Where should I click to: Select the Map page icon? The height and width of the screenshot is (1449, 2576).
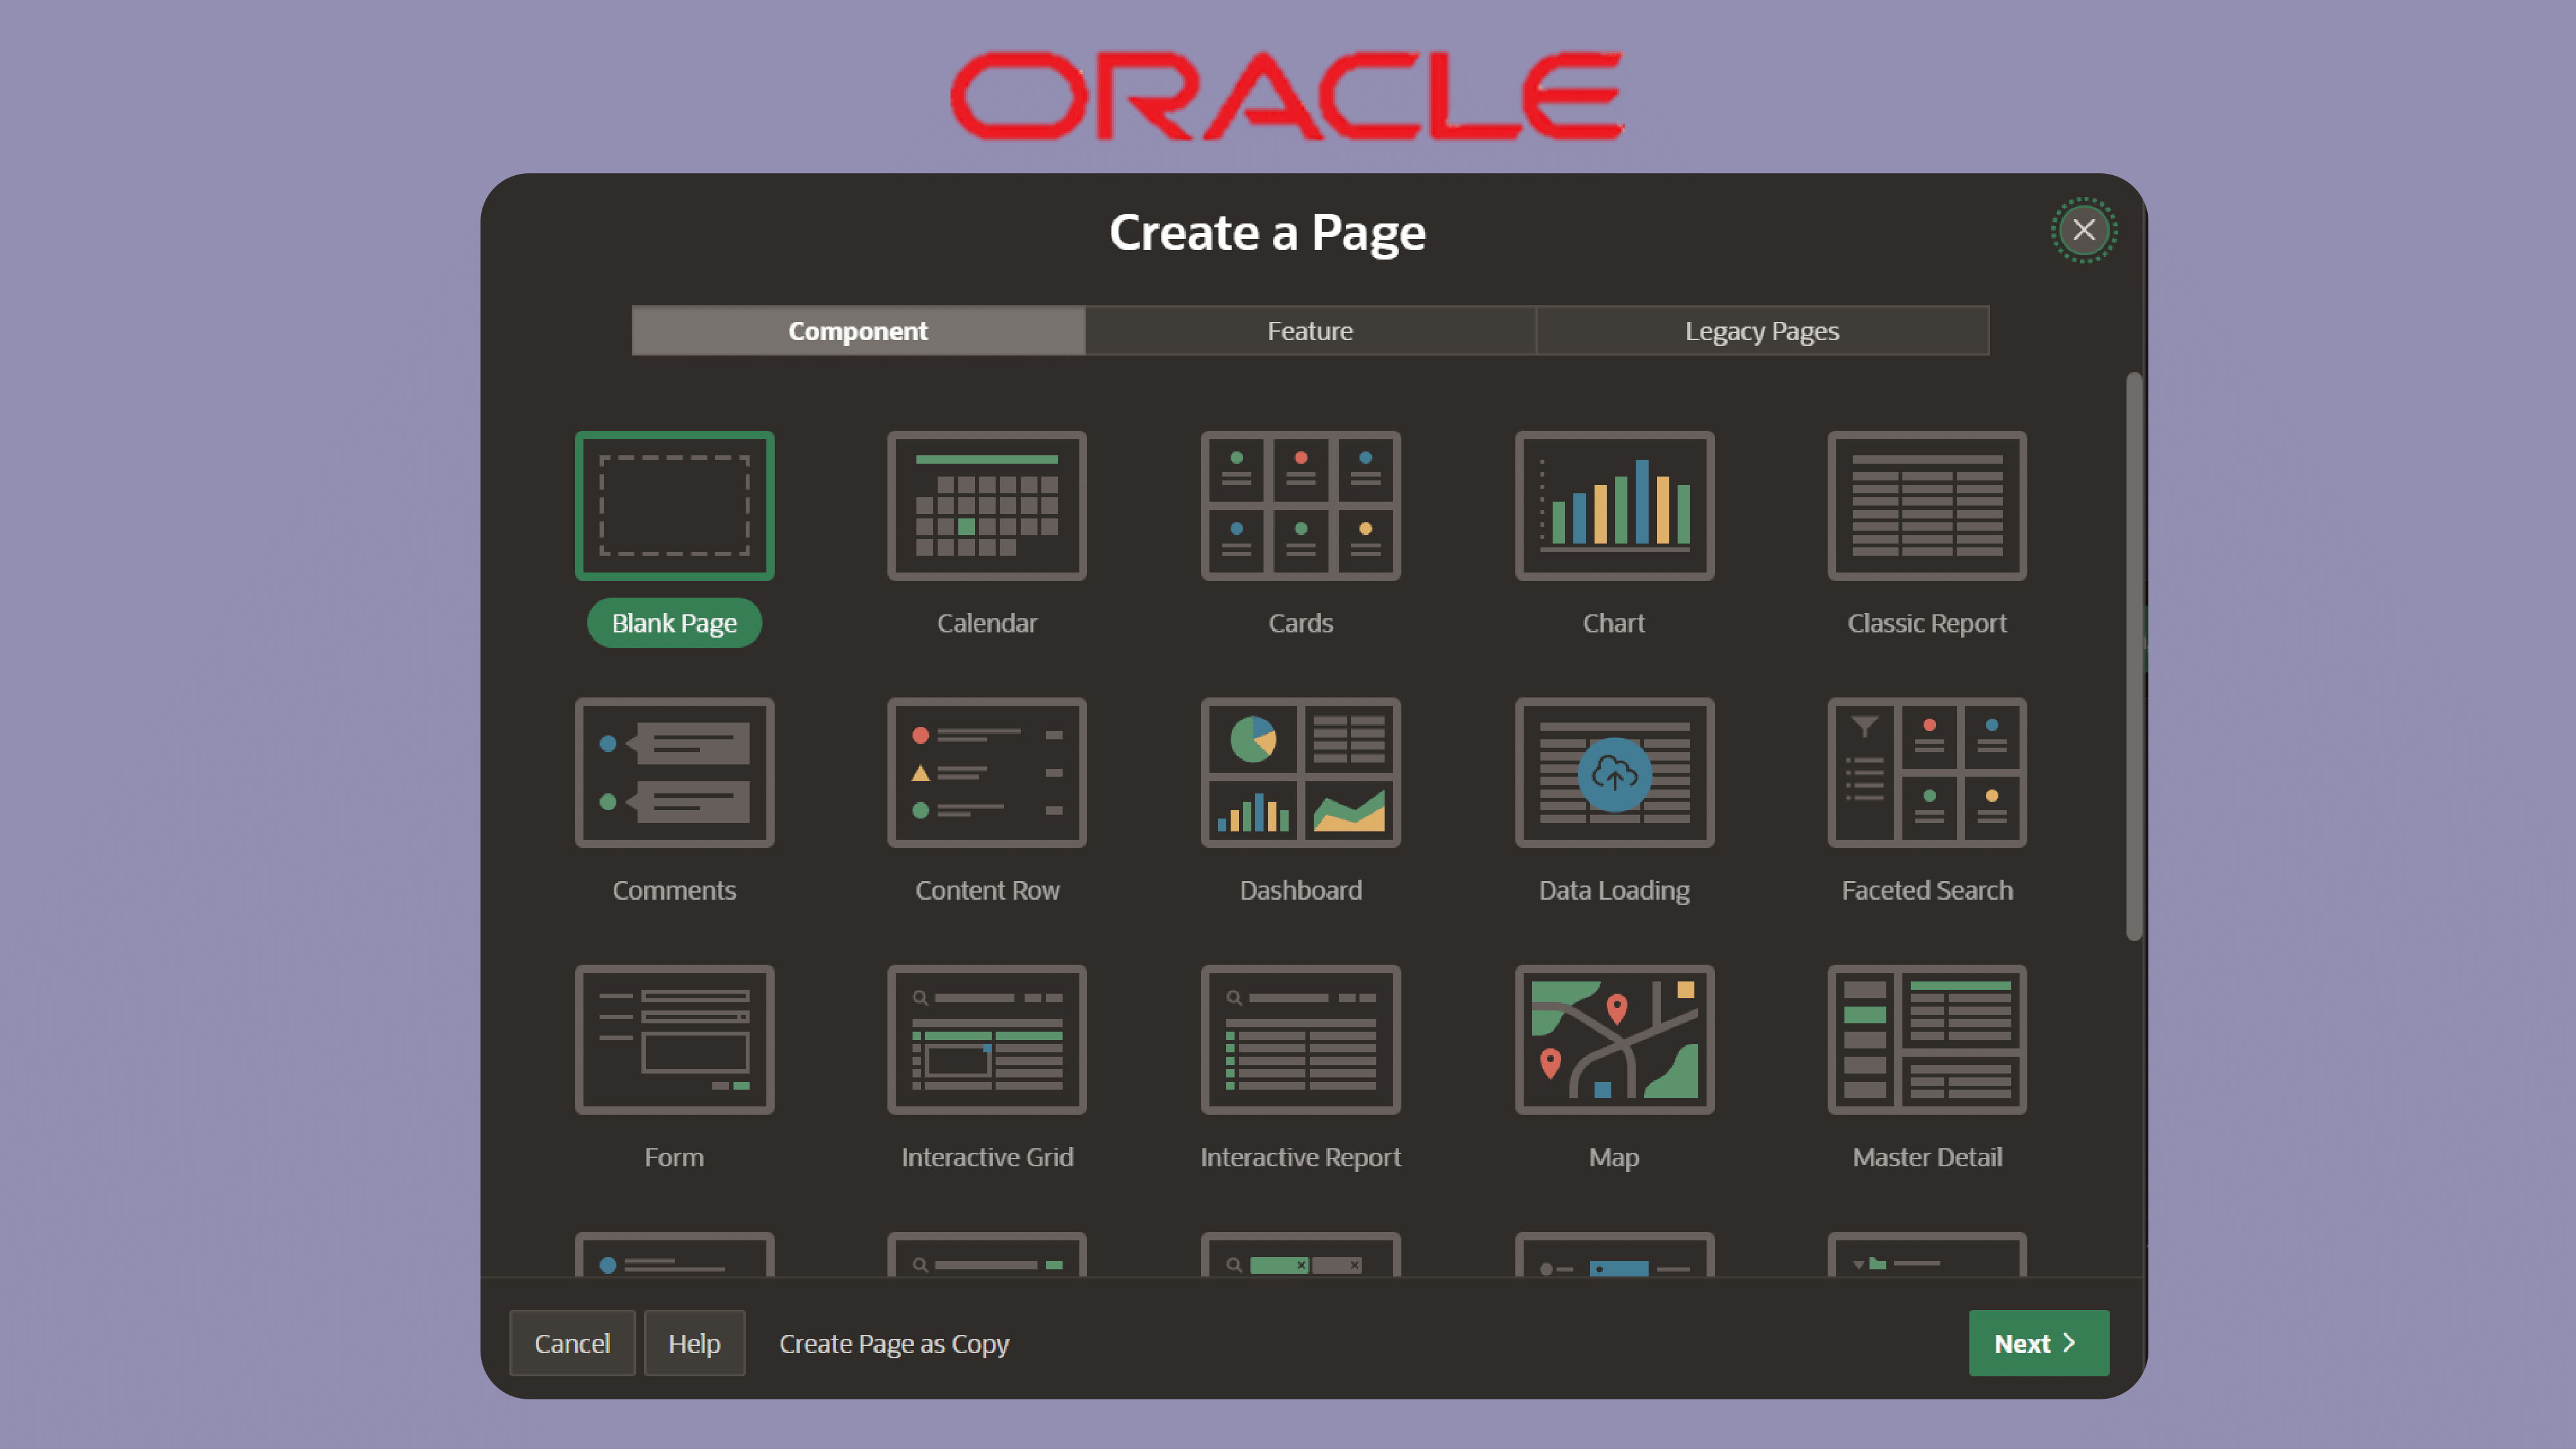(x=1613, y=1039)
